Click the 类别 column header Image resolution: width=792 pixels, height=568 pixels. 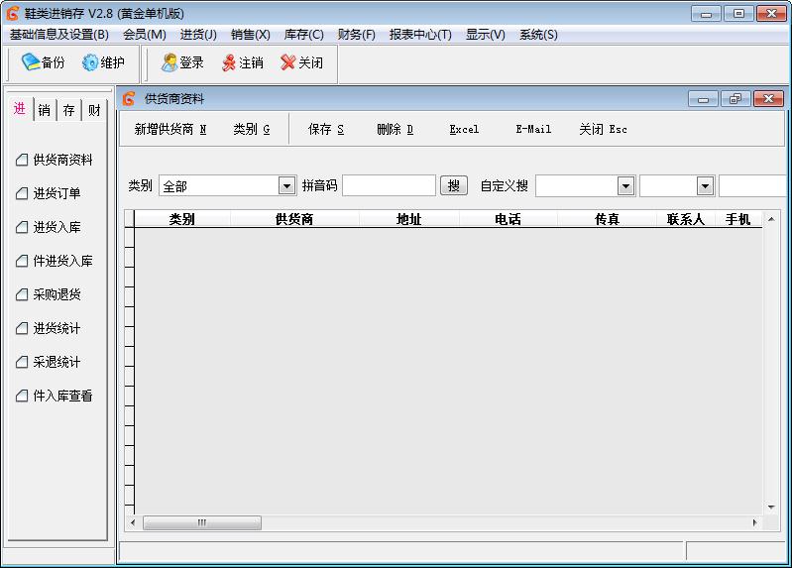181,219
